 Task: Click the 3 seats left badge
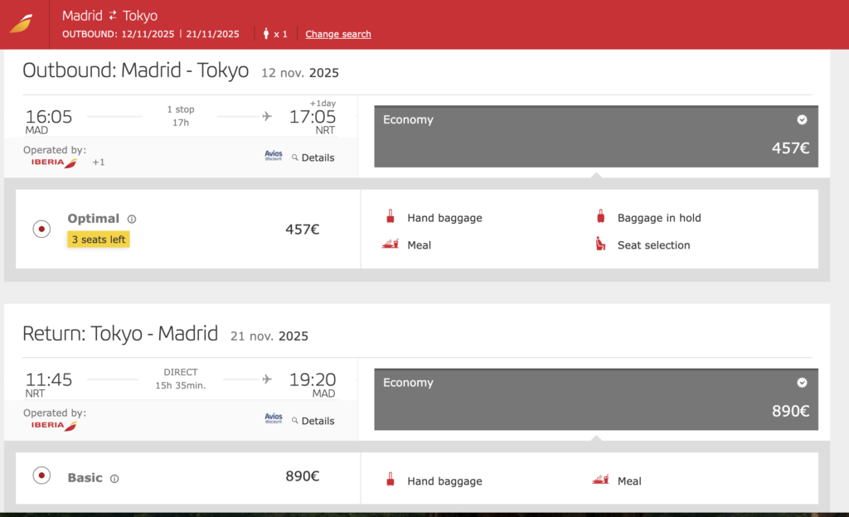pos(99,239)
